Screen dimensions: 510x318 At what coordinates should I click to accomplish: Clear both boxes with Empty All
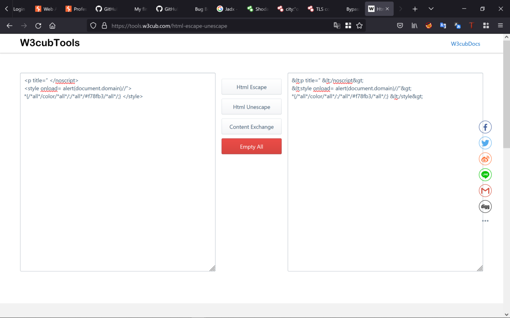pyautogui.click(x=252, y=147)
